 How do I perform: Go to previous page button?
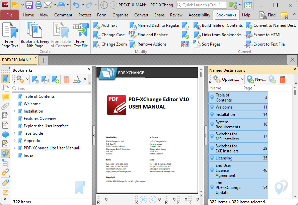tap(153, 200)
